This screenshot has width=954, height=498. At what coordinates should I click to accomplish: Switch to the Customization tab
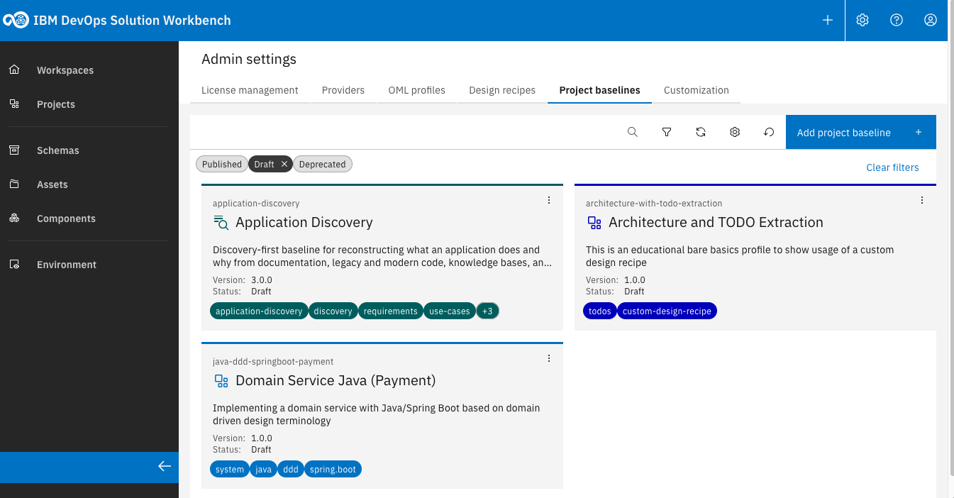click(697, 91)
